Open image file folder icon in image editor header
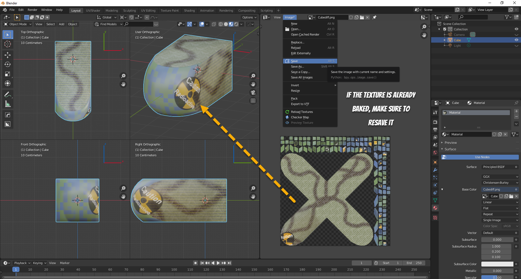This screenshot has height=279, width=521. (362, 17)
